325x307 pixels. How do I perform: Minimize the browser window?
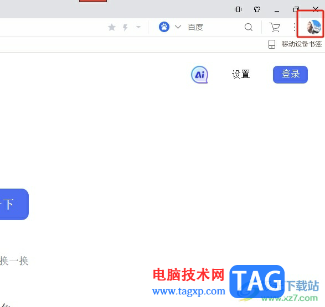point(277,11)
